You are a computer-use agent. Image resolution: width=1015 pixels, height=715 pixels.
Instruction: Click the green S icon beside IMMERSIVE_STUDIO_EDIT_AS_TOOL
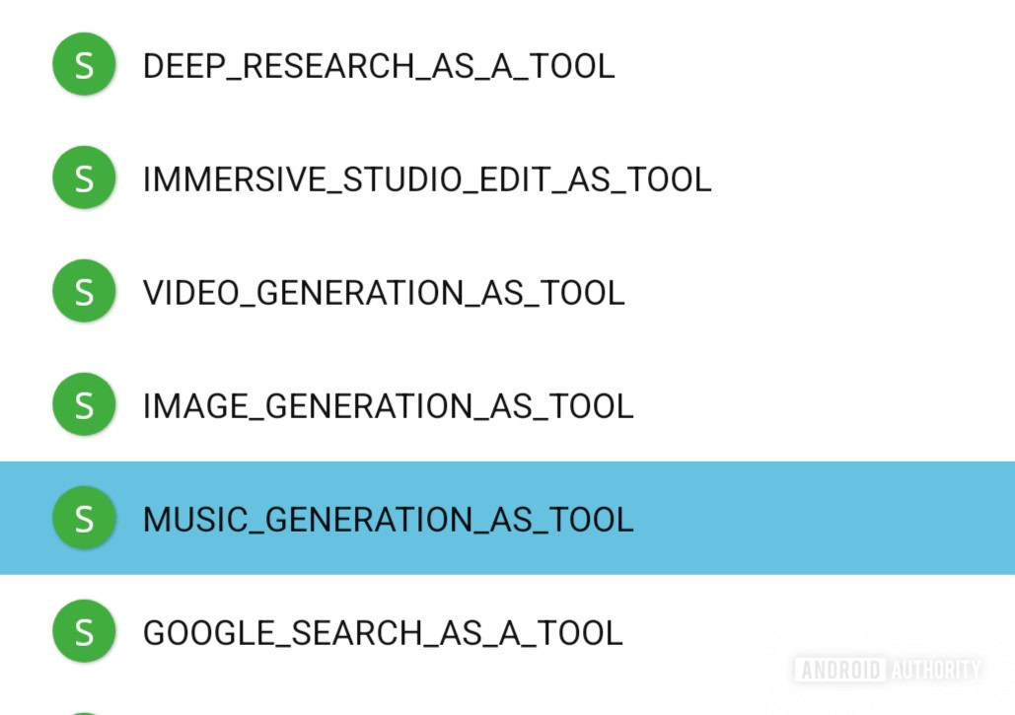click(x=84, y=179)
